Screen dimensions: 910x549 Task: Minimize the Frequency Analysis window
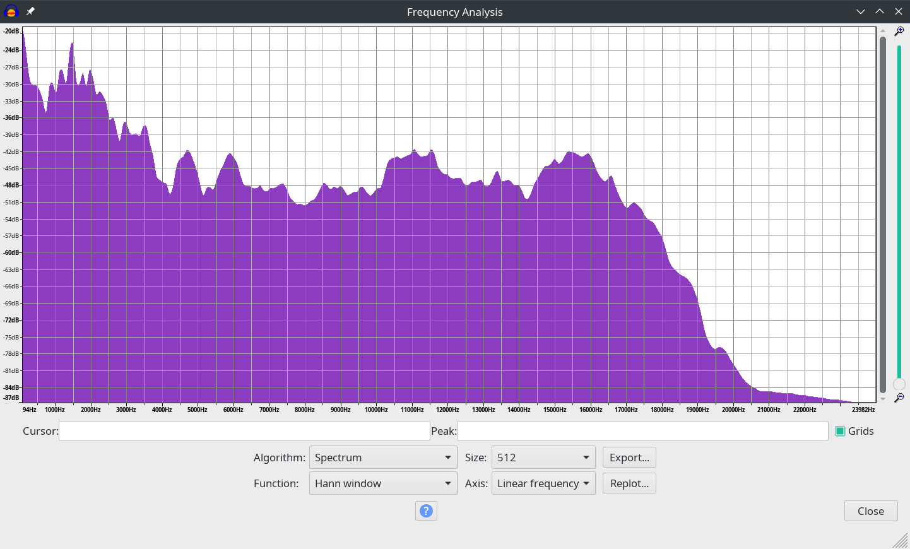pyautogui.click(x=861, y=11)
